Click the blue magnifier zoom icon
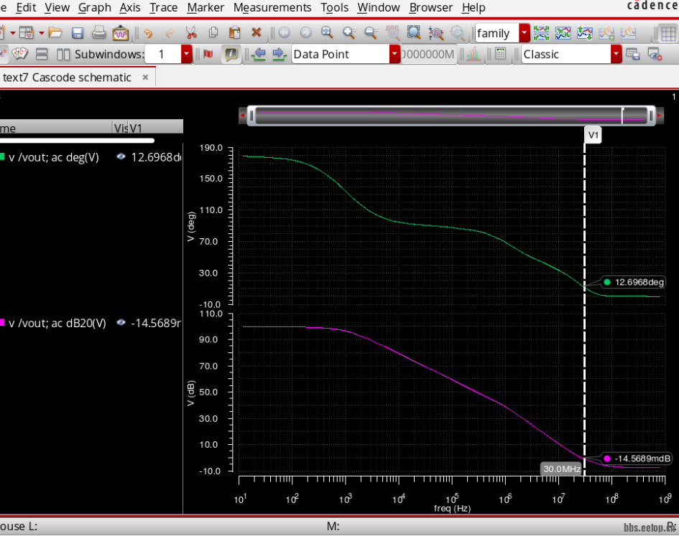The height and width of the screenshot is (536, 679). [327, 32]
